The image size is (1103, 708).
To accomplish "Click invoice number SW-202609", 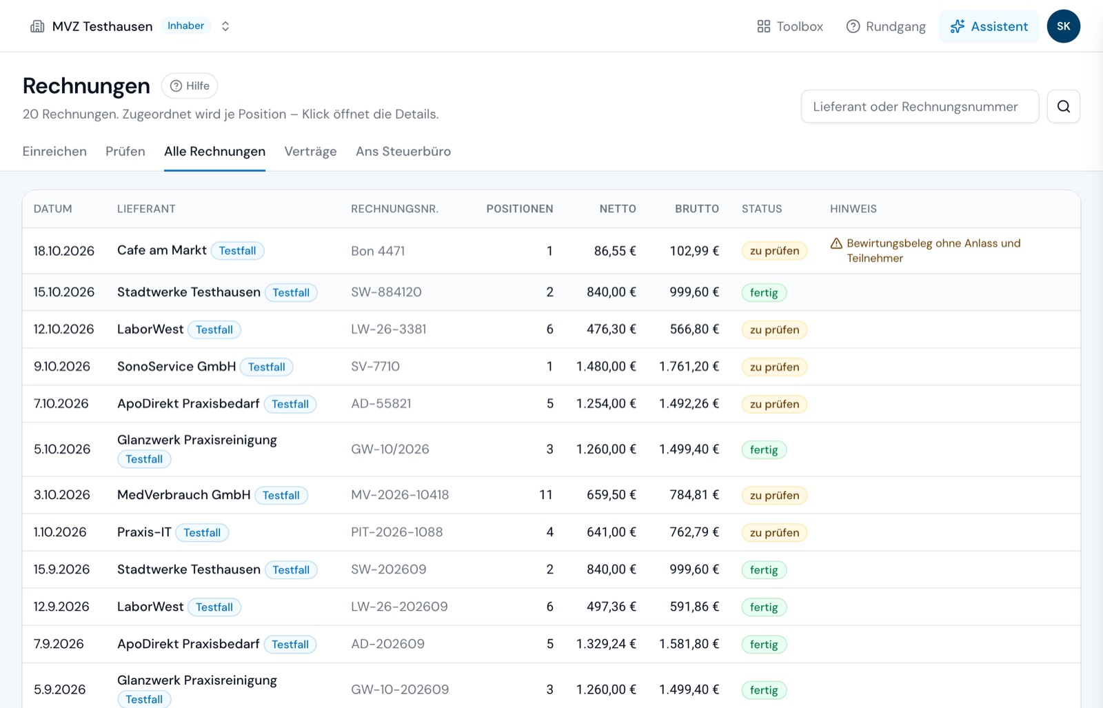I will (389, 569).
